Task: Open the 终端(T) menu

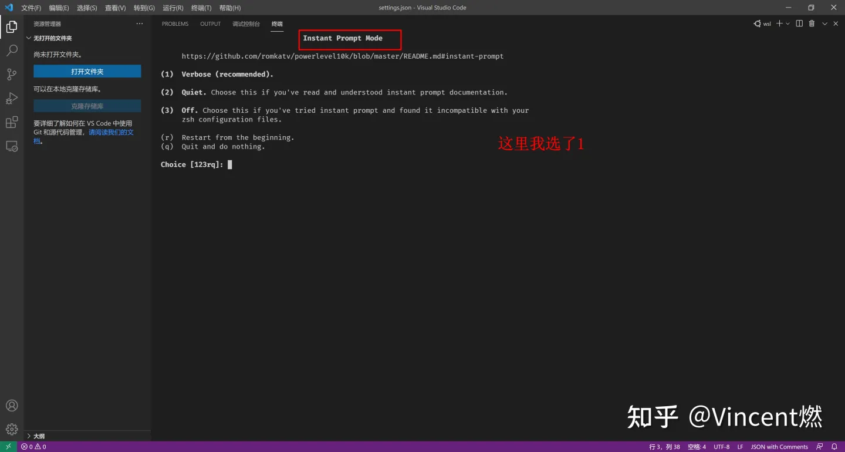Action: tap(201, 8)
